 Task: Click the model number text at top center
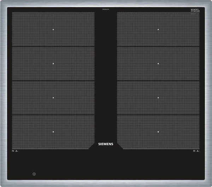[106, 10]
